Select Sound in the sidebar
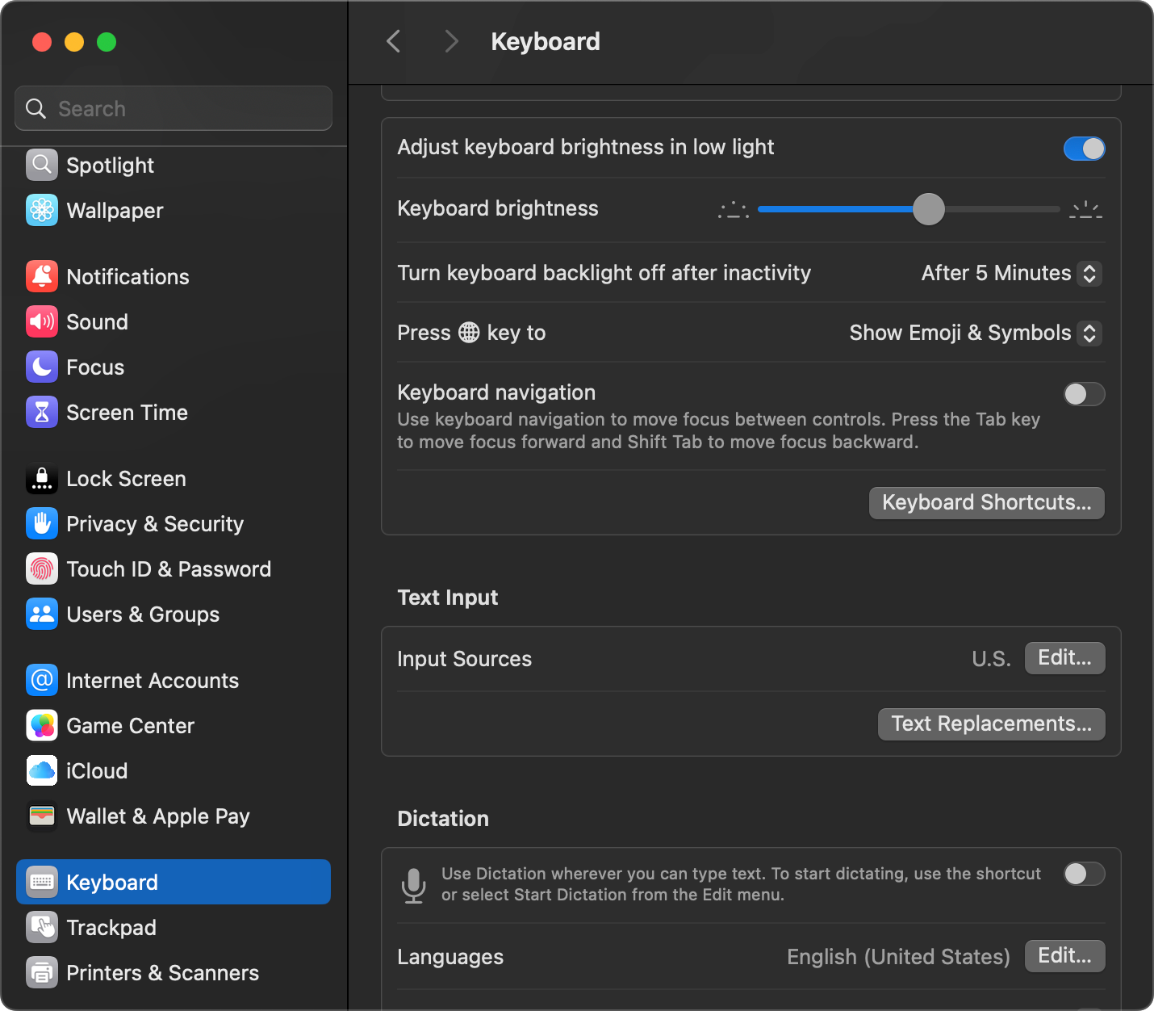 click(174, 321)
